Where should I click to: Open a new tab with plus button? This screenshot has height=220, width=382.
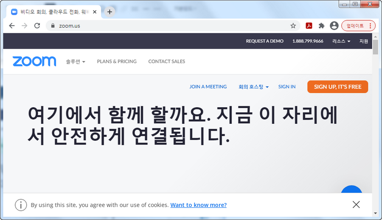click(110, 12)
